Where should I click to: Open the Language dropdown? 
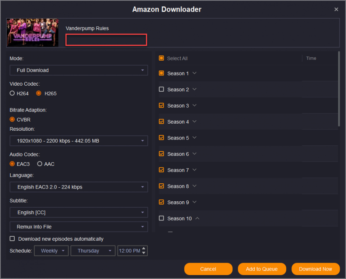[x=79, y=187]
